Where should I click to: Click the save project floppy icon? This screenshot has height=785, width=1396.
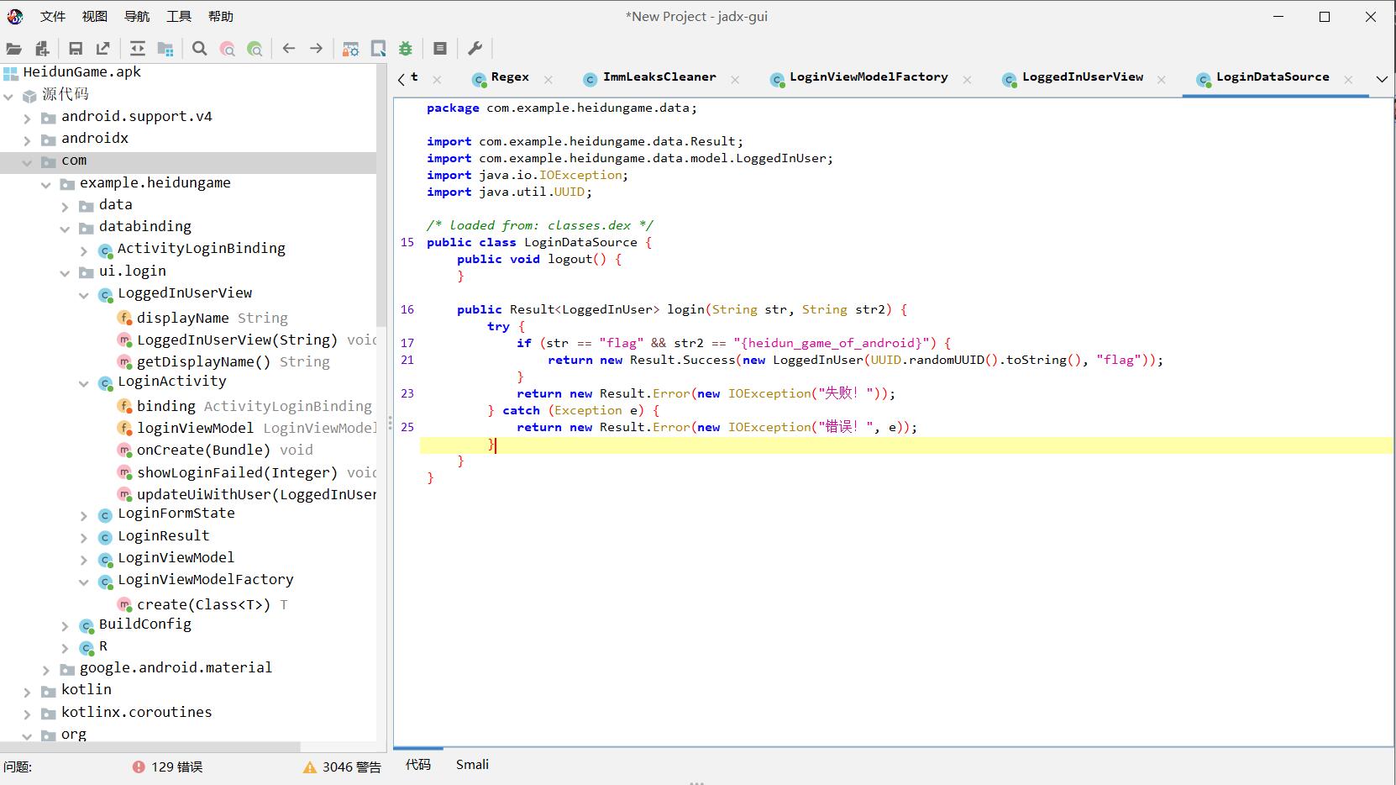tap(76, 49)
